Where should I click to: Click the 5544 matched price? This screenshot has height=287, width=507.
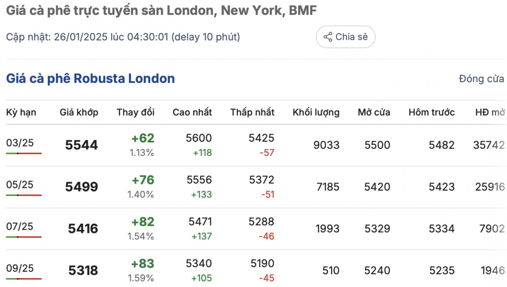tap(82, 145)
